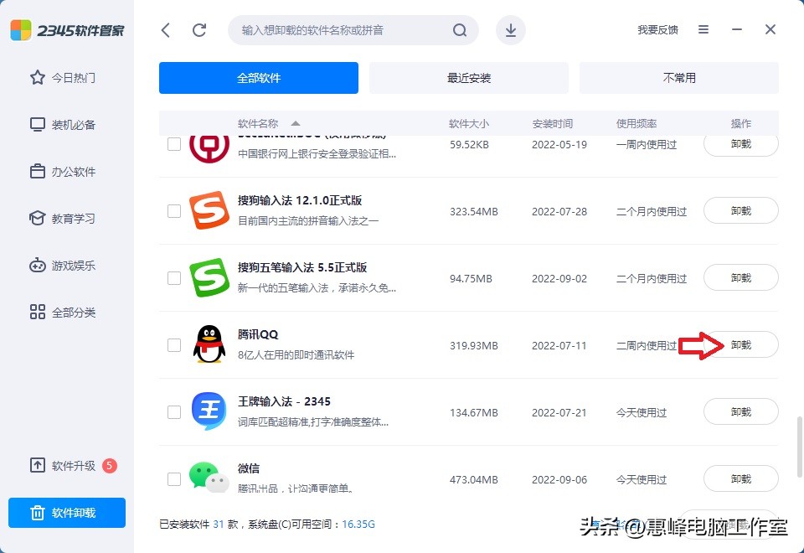The height and width of the screenshot is (553, 804).
Task: Switch to the 最近安装 tab
Action: coord(468,77)
